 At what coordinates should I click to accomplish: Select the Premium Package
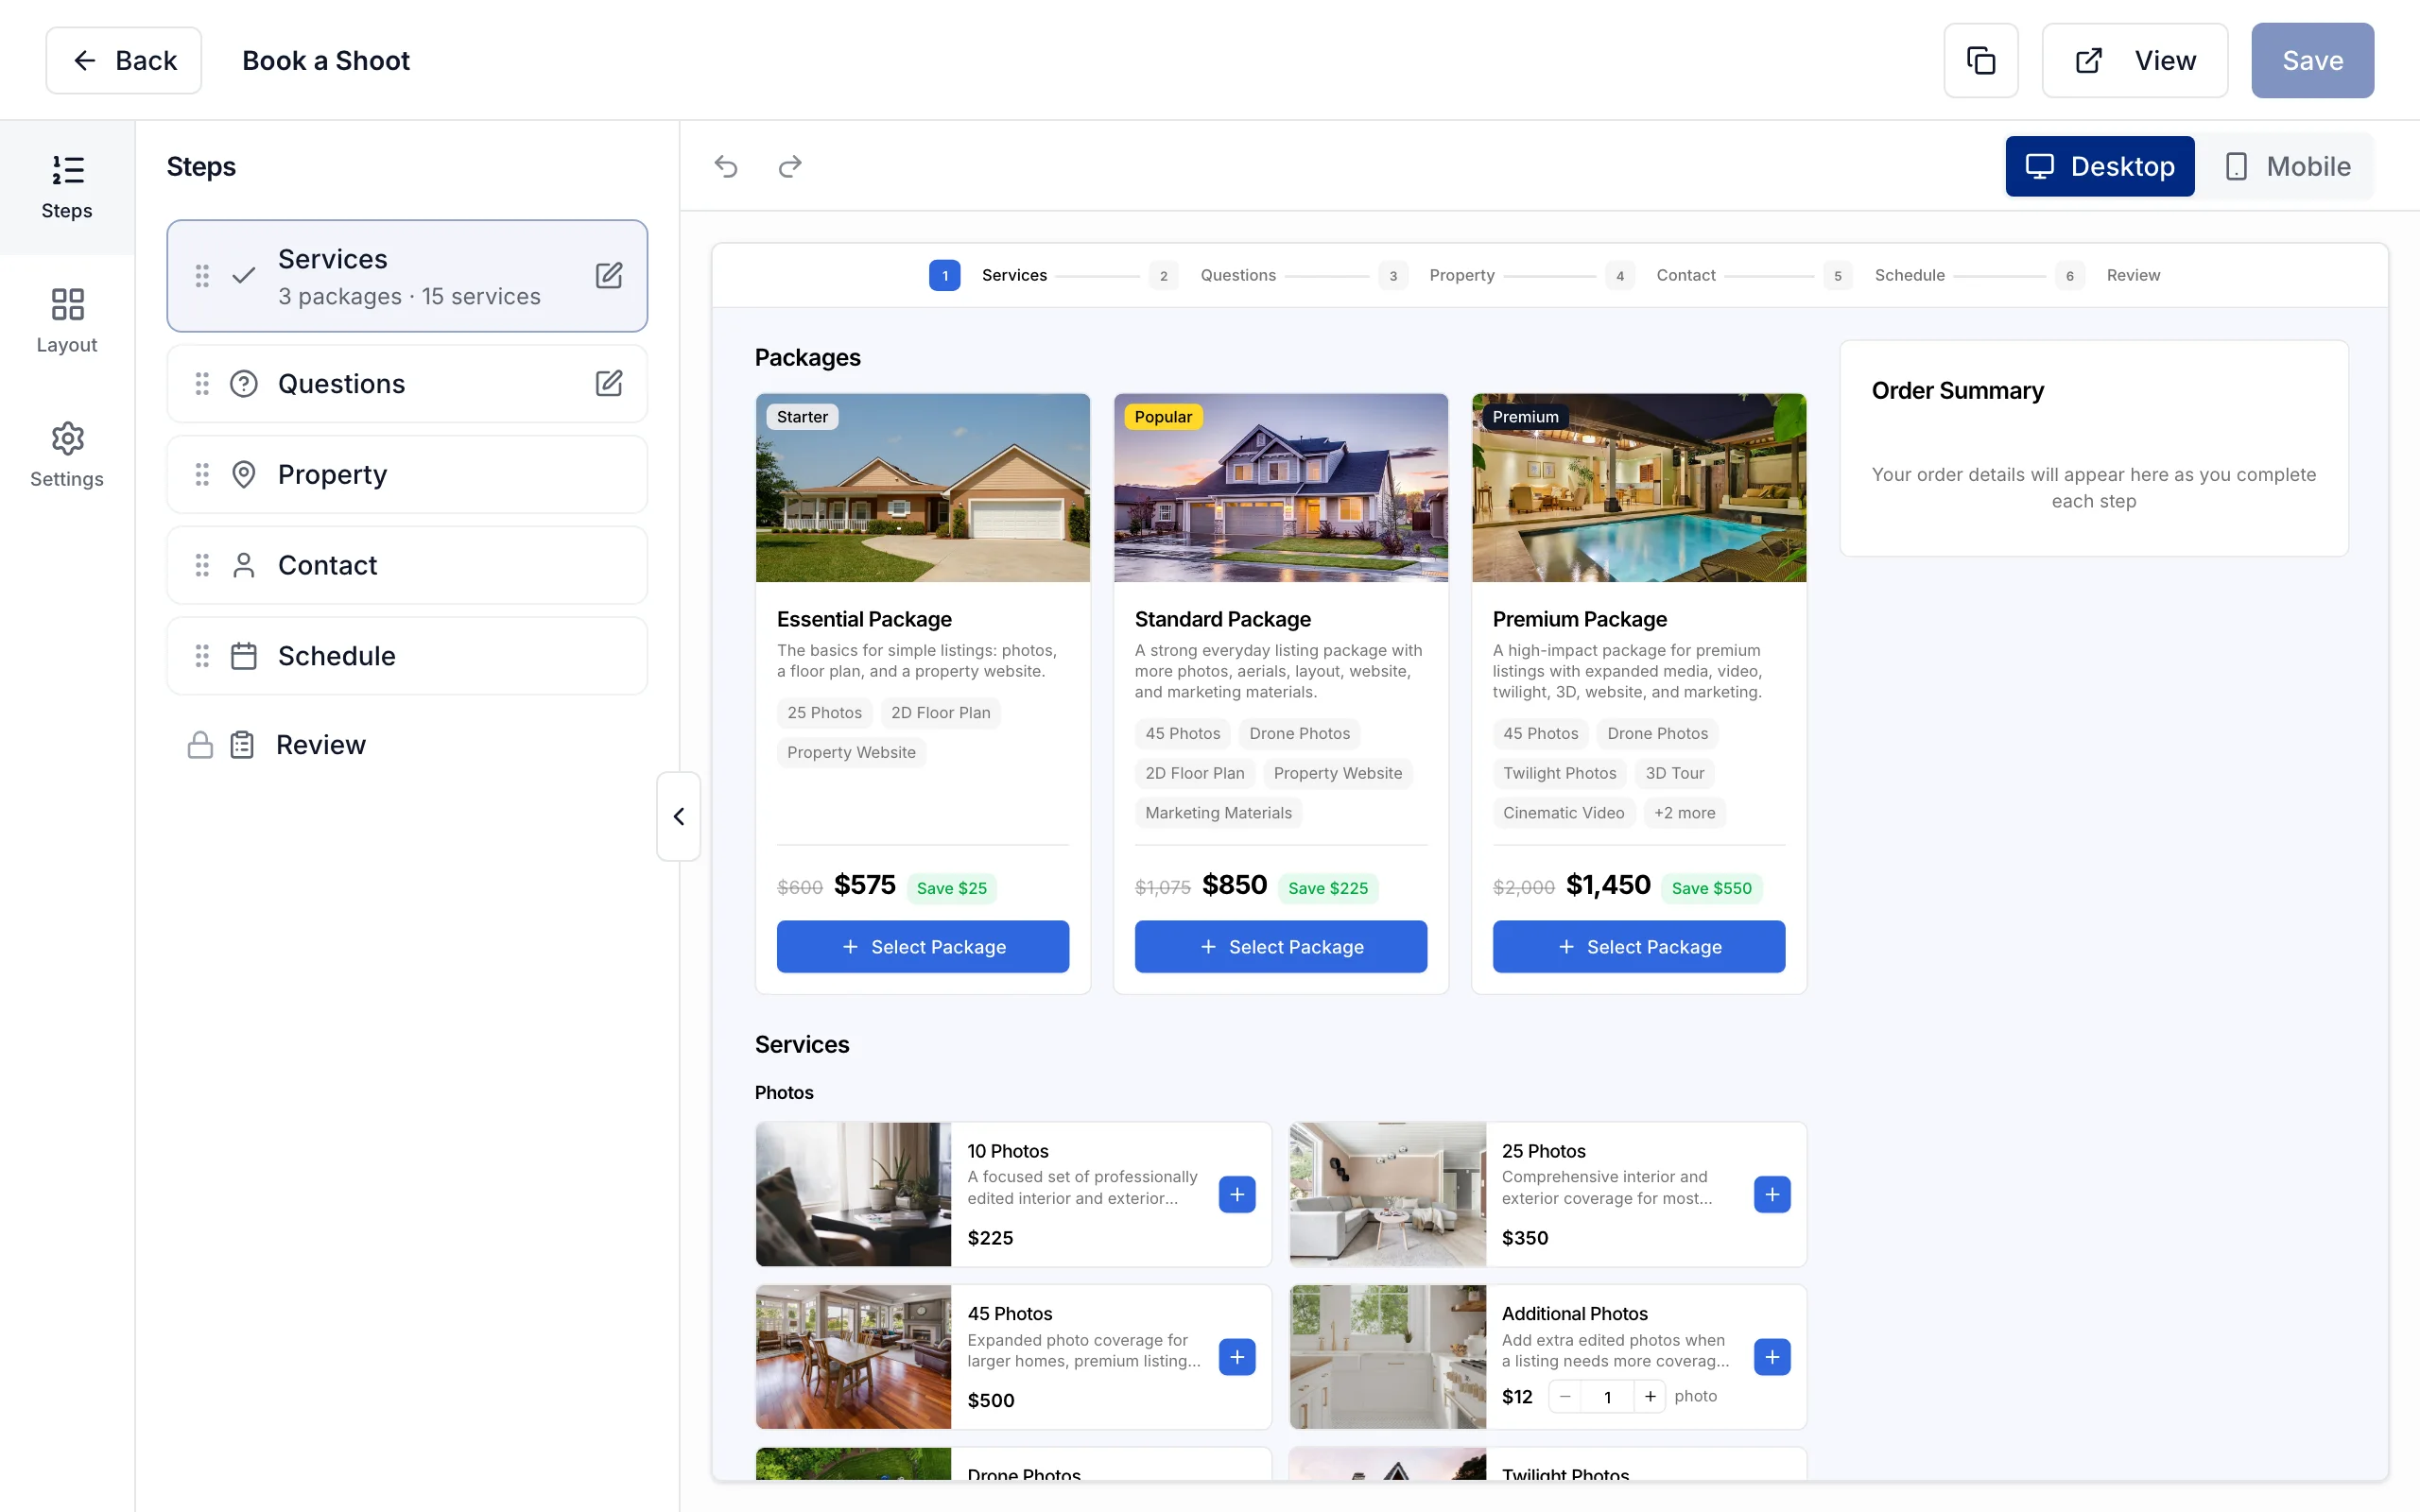1639,946
